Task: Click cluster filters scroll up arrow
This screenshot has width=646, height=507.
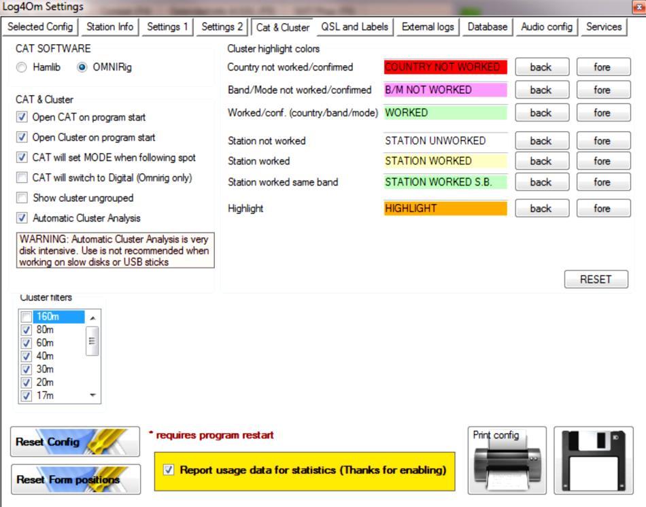Action: tap(92, 318)
